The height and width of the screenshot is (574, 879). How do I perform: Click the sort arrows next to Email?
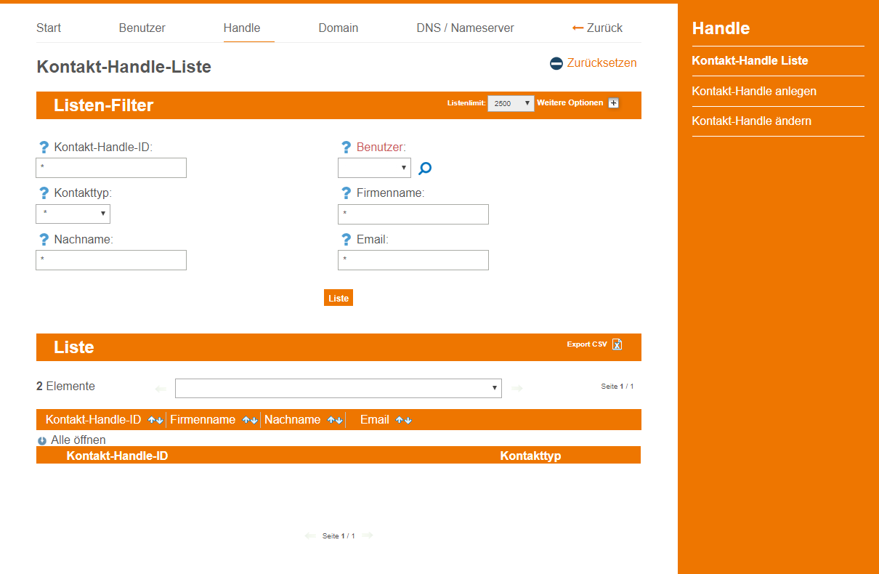click(x=403, y=420)
